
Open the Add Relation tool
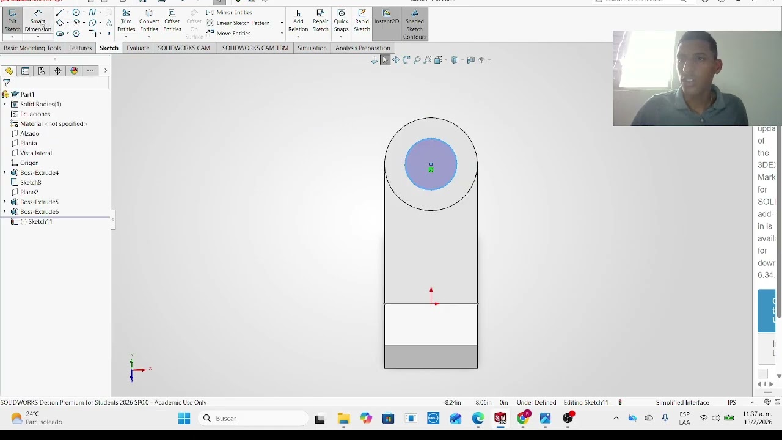[298, 21]
